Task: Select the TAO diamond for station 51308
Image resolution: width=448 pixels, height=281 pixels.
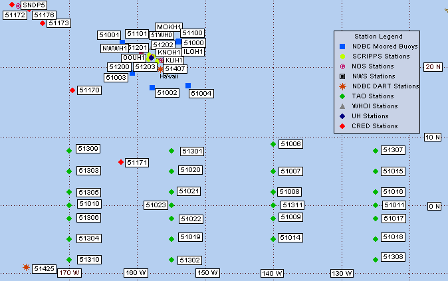Action: pos(376,260)
